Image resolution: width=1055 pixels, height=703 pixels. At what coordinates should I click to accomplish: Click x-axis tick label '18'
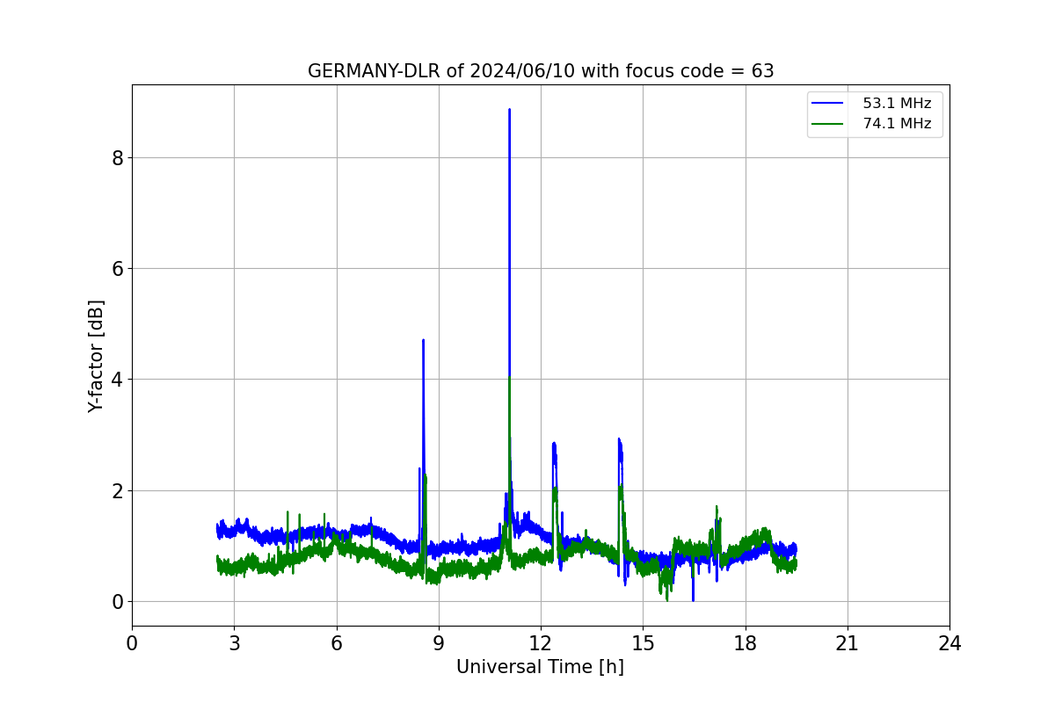click(746, 644)
